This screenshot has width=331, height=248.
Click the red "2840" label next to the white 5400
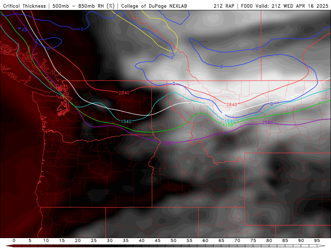tap(232, 105)
